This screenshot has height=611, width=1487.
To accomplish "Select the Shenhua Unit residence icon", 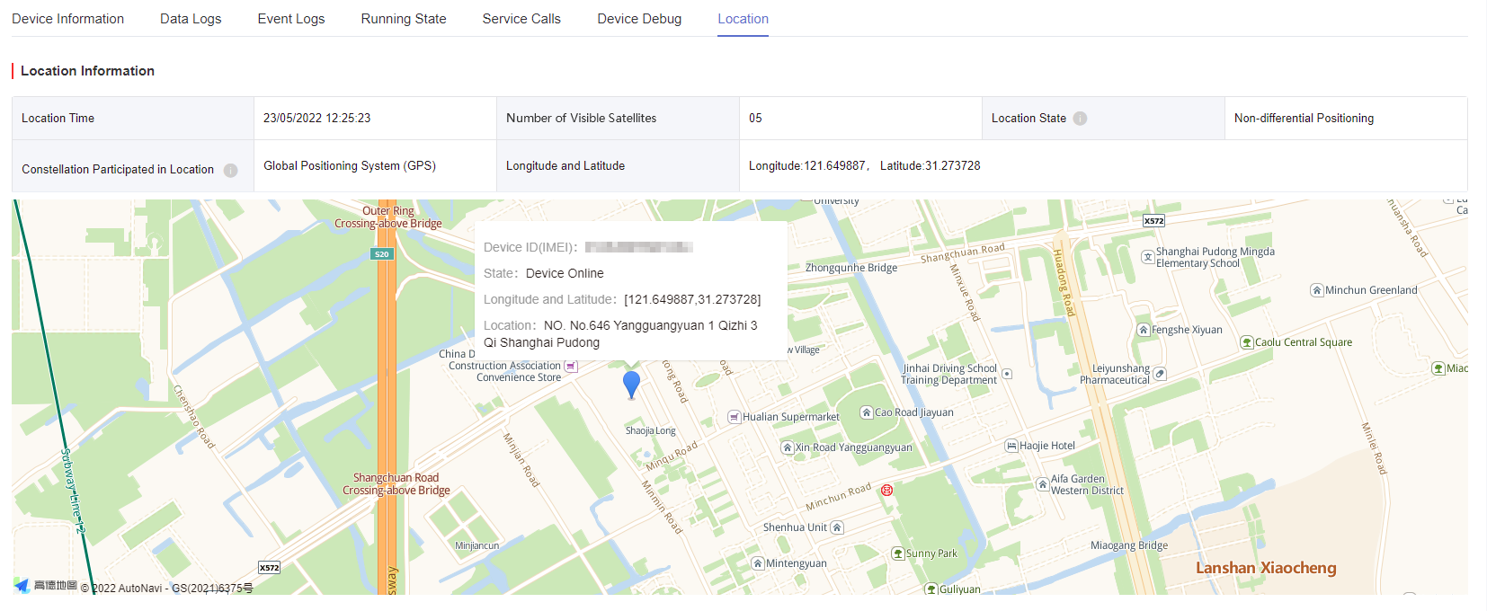I will click(837, 527).
